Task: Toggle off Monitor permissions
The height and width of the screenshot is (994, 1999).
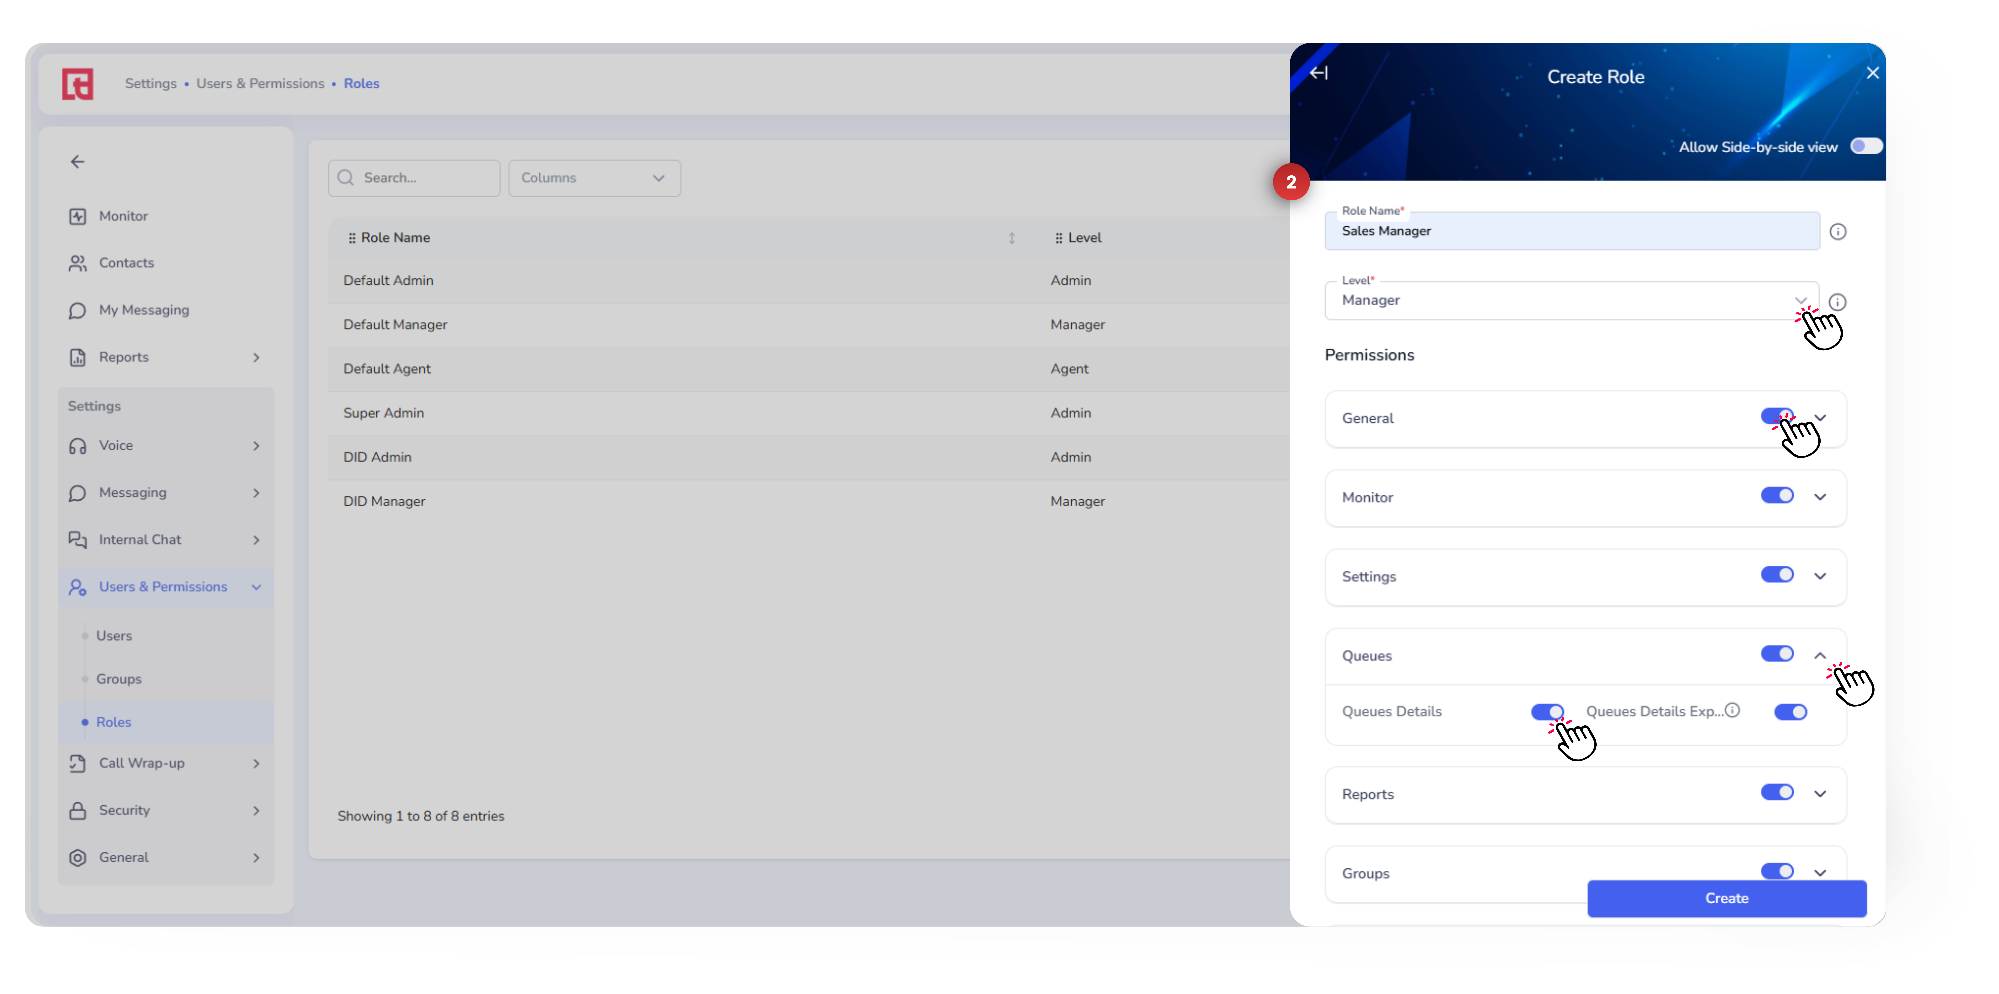Action: coord(1776,496)
